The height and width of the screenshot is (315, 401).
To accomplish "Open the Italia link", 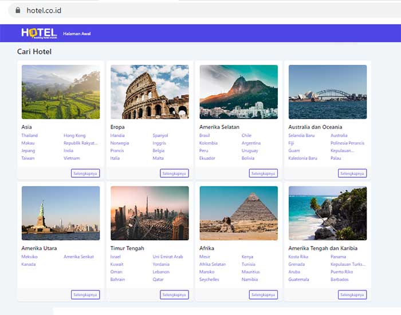I will (x=115, y=158).
